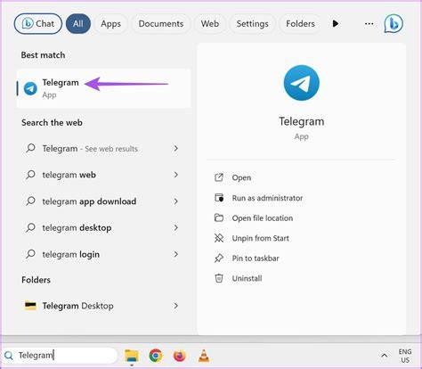Viewport: 422px width, 369px height.
Task: Expand chevron next to 'telegram web'
Action: click(x=176, y=175)
